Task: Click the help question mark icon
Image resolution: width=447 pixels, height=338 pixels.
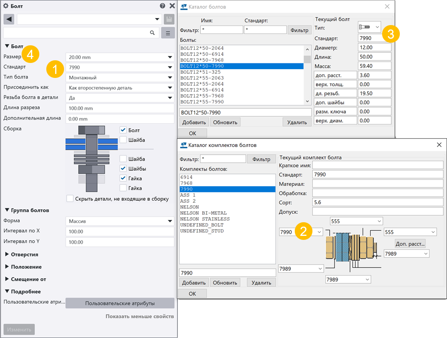Action: point(162,6)
